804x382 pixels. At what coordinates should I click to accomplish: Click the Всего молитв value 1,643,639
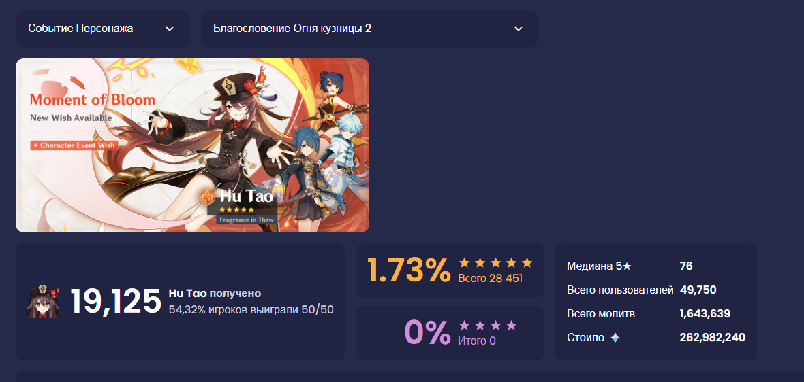tap(705, 313)
